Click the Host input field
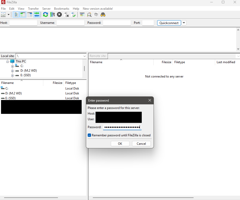The image size is (240, 200). [x=23, y=23]
